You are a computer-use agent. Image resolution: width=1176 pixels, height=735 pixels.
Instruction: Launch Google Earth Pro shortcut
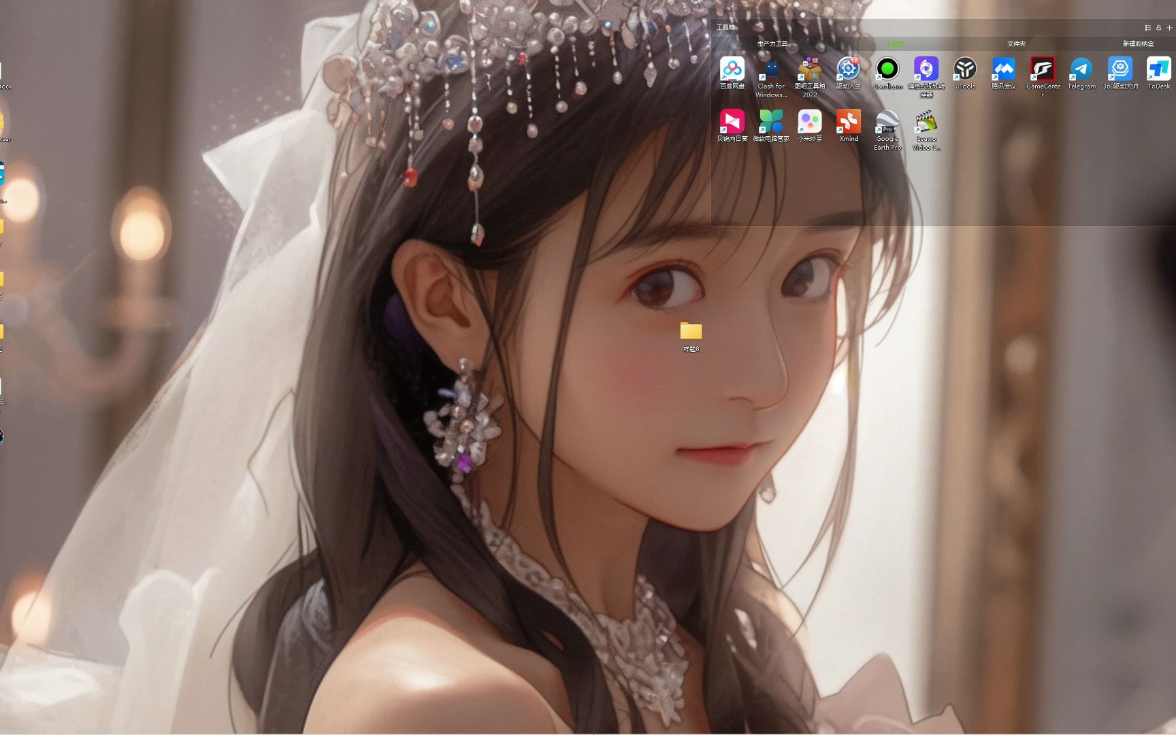(x=887, y=130)
